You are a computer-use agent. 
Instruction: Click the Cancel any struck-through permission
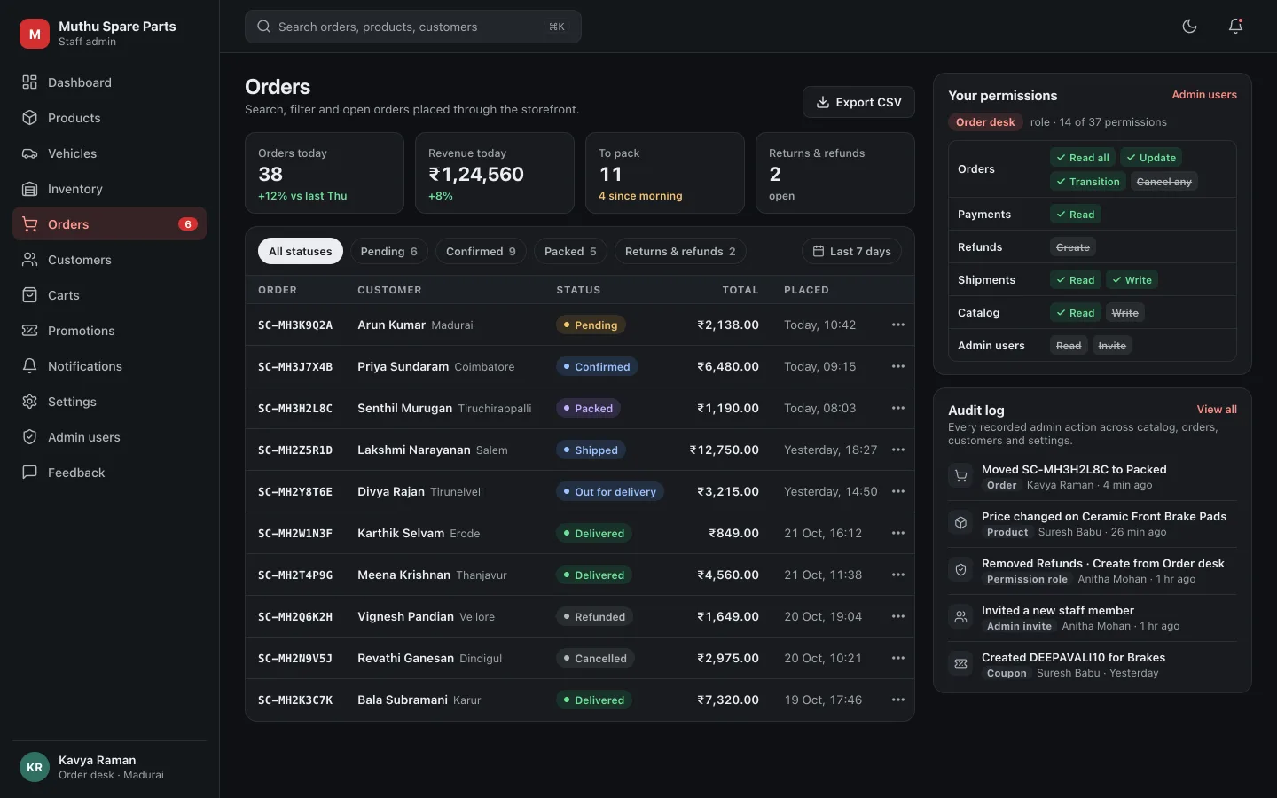click(1163, 182)
